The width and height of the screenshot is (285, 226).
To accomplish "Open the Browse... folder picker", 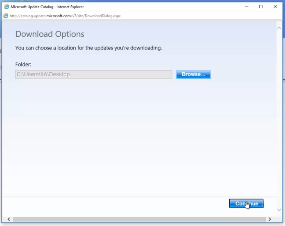I will (193, 74).
